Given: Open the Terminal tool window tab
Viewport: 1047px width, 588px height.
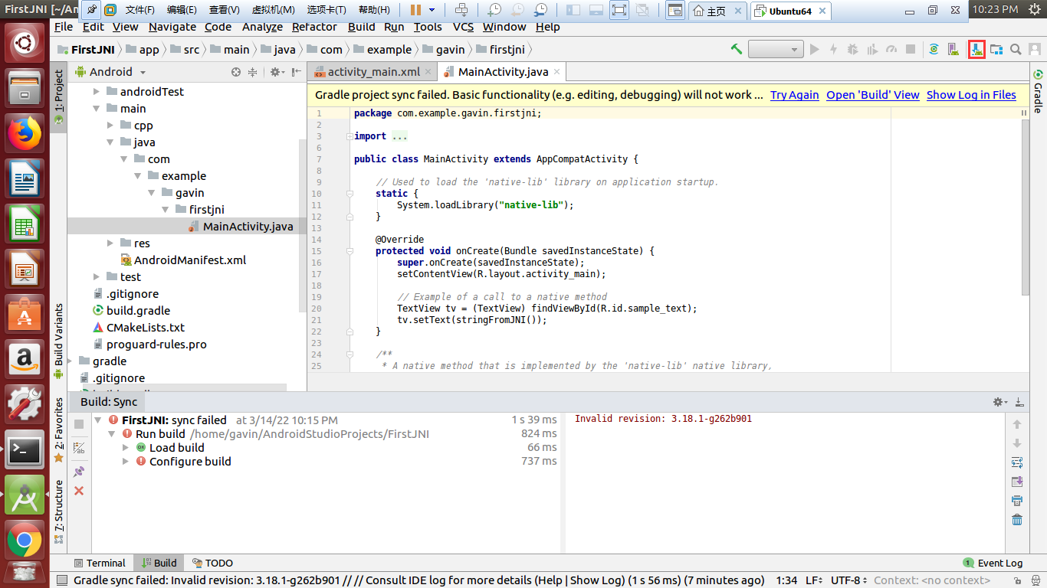Looking at the screenshot, I should coord(99,563).
